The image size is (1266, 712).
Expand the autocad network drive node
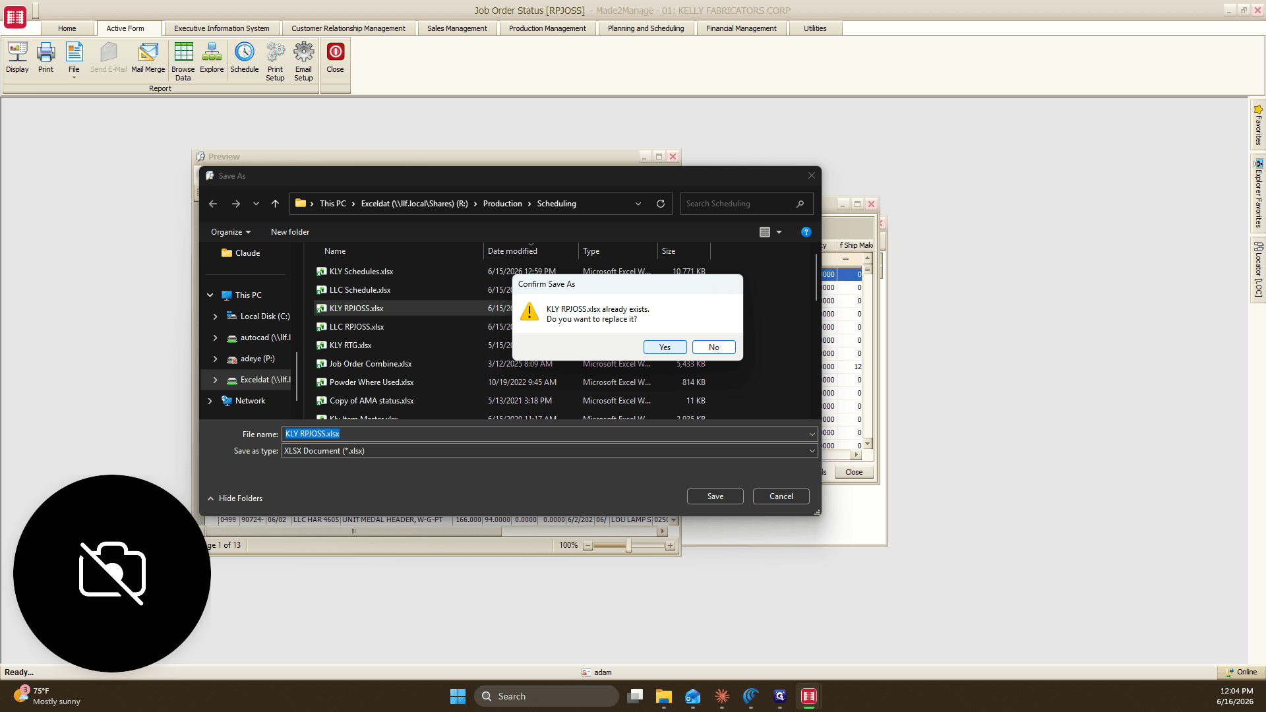(215, 338)
